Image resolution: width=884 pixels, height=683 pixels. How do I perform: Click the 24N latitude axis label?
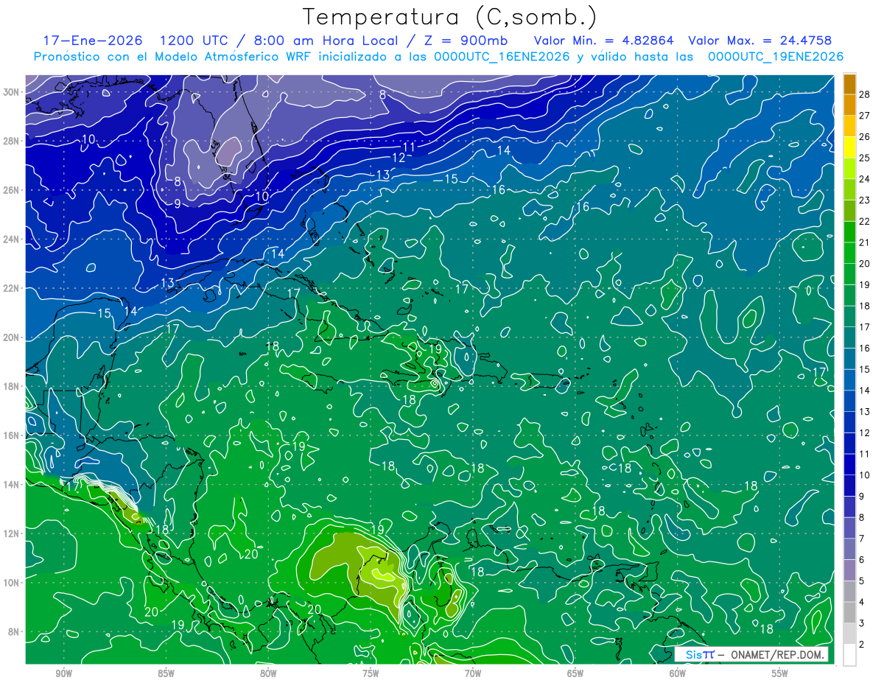11,239
